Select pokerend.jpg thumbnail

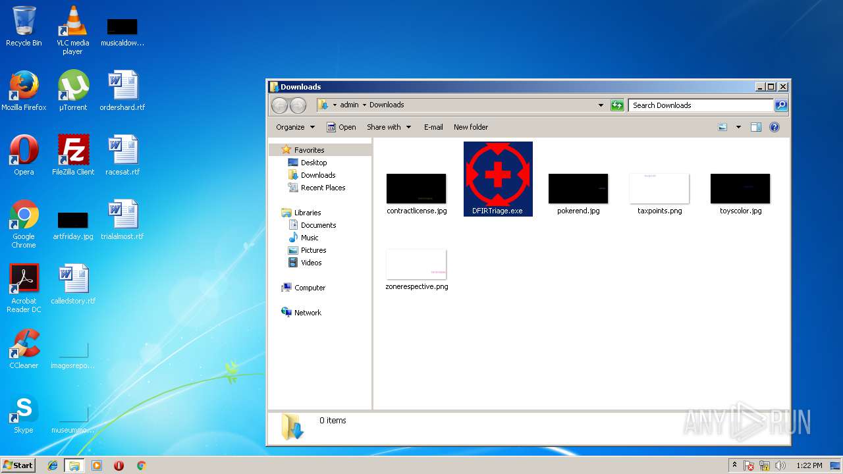(578, 194)
